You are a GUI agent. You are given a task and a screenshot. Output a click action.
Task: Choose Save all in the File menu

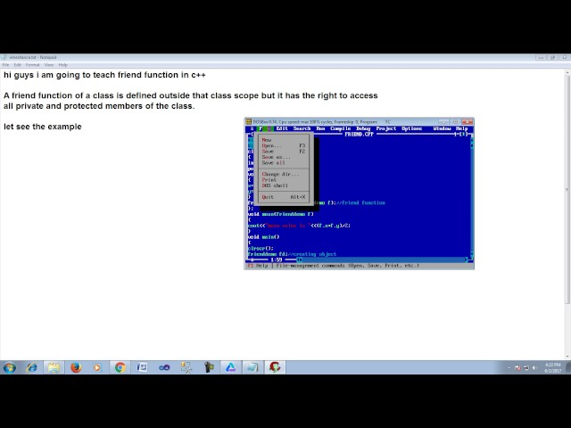click(284, 162)
